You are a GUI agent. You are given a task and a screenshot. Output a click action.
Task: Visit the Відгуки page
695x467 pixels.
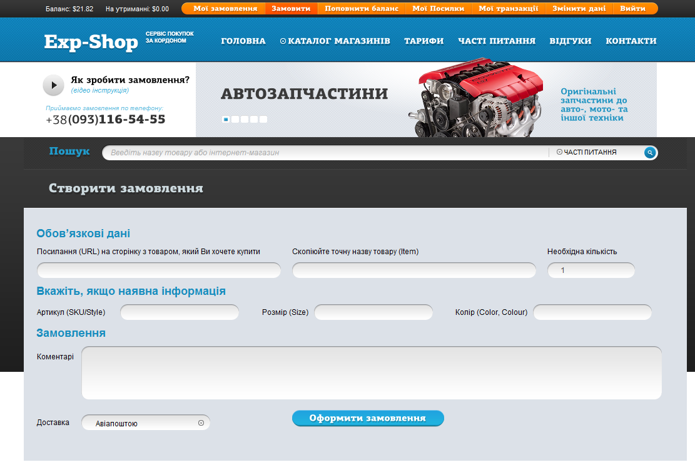pos(571,41)
